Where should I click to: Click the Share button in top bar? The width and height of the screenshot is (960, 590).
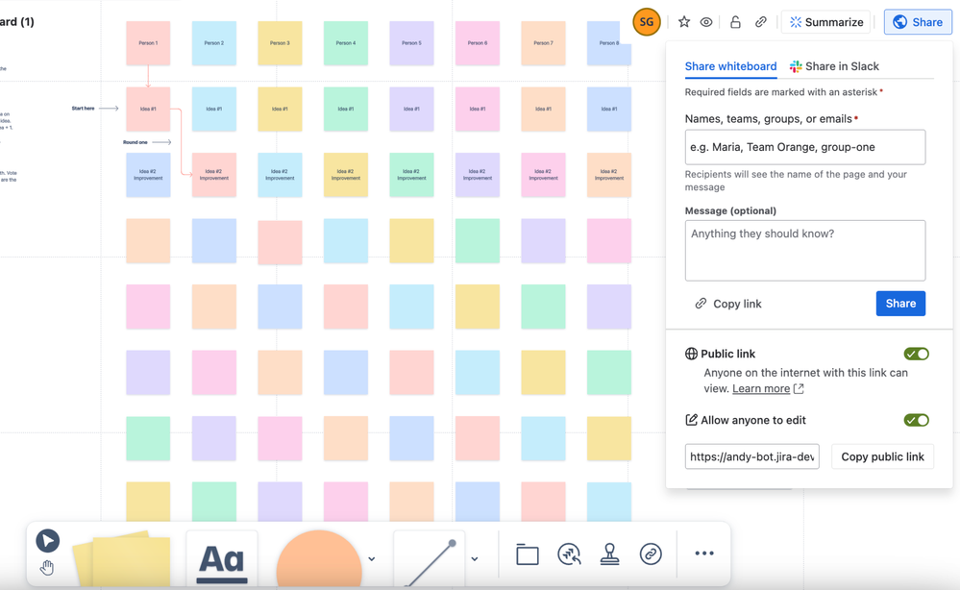(x=918, y=22)
